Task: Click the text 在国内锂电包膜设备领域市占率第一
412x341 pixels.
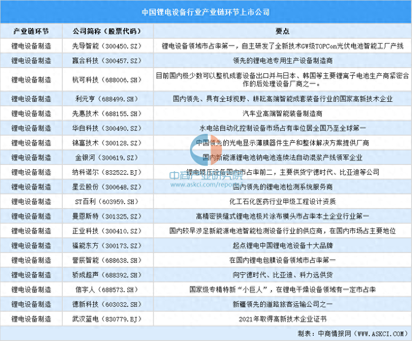Action: pos(283,261)
